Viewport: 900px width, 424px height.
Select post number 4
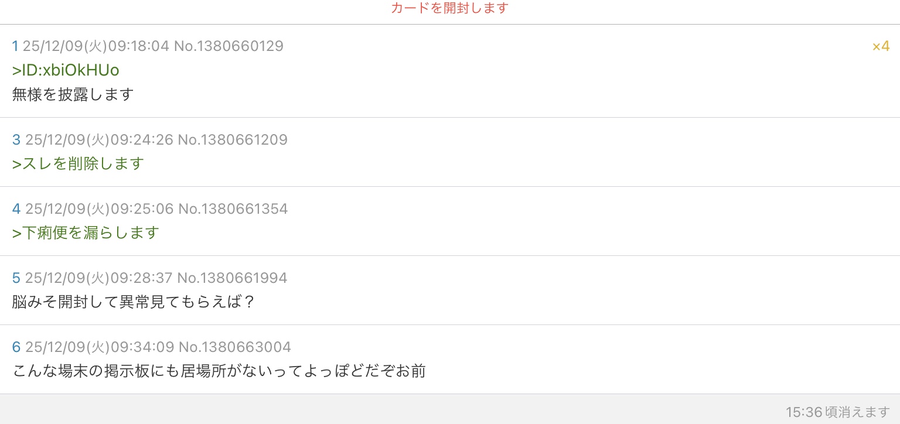tap(16, 209)
